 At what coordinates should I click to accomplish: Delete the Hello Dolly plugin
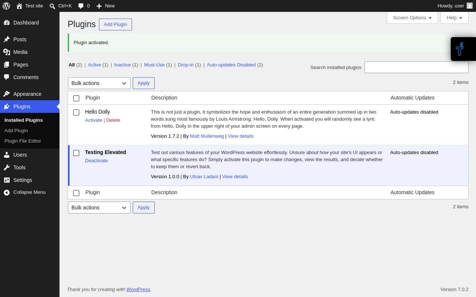(x=113, y=120)
